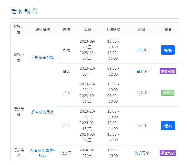Viewport: 187px width, 165px height.
Task: Click 截止報名 badge for the 2023-10-02 session
Action: (x=168, y=71)
